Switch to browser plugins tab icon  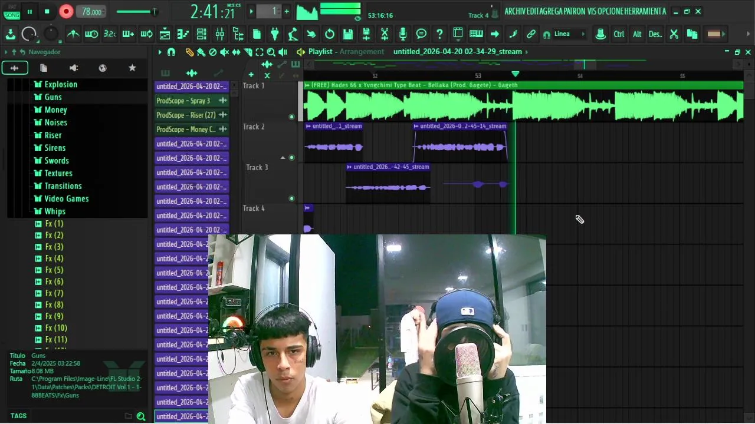[103, 68]
